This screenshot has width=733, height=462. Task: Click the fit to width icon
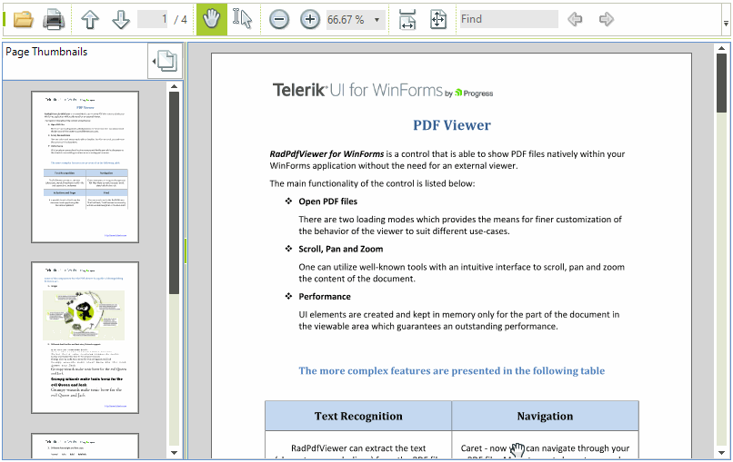[x=407, y=20]
